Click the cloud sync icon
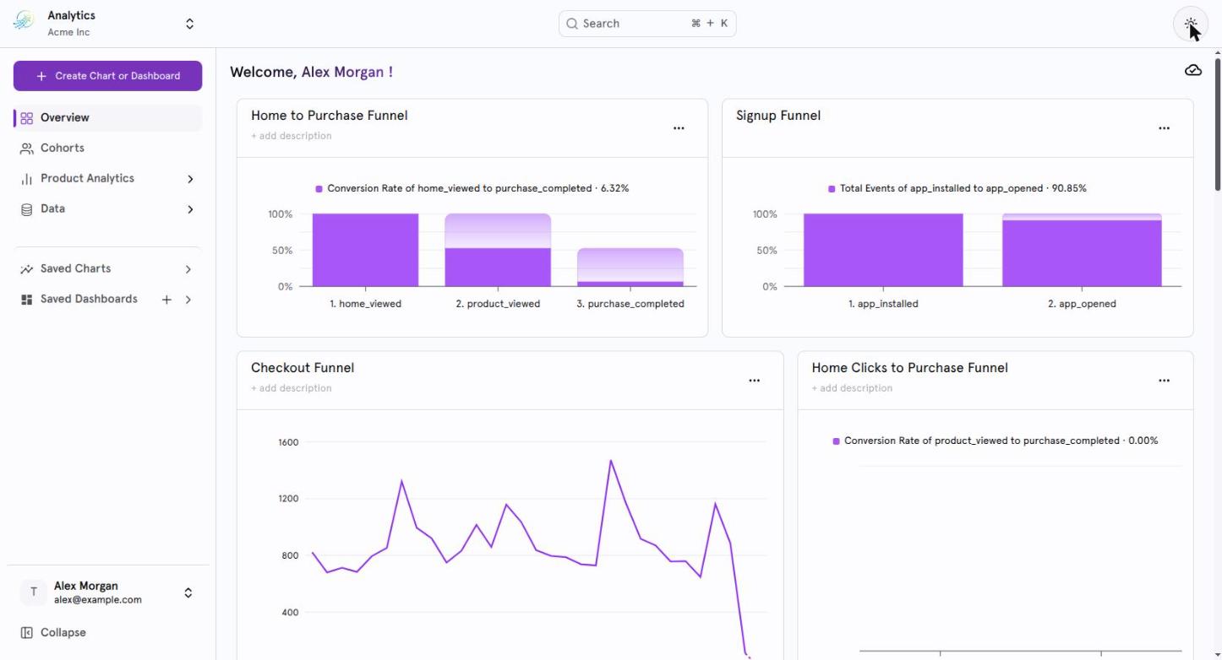 1193,71
